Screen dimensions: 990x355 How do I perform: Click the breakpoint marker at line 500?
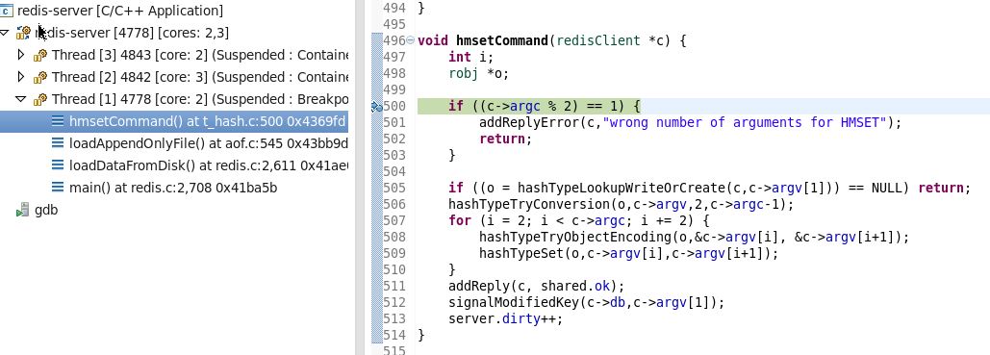(377, 106)
